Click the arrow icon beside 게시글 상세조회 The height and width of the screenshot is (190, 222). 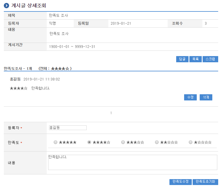click(x=6, y=6)
